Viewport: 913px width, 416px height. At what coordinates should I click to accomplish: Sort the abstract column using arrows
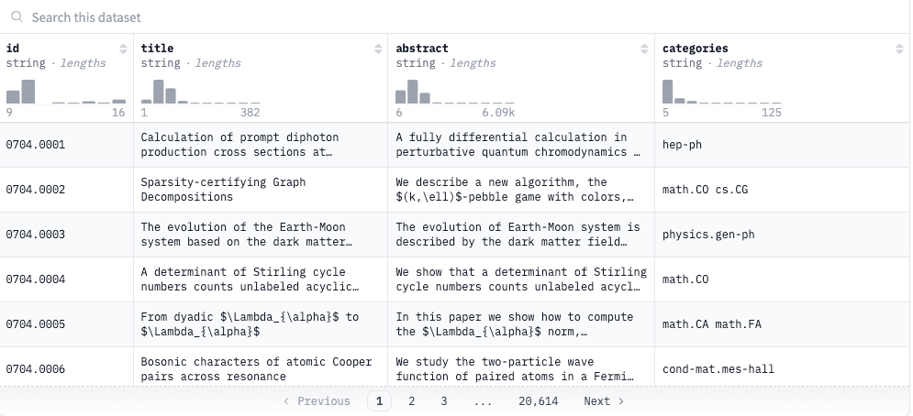point(644,49)
